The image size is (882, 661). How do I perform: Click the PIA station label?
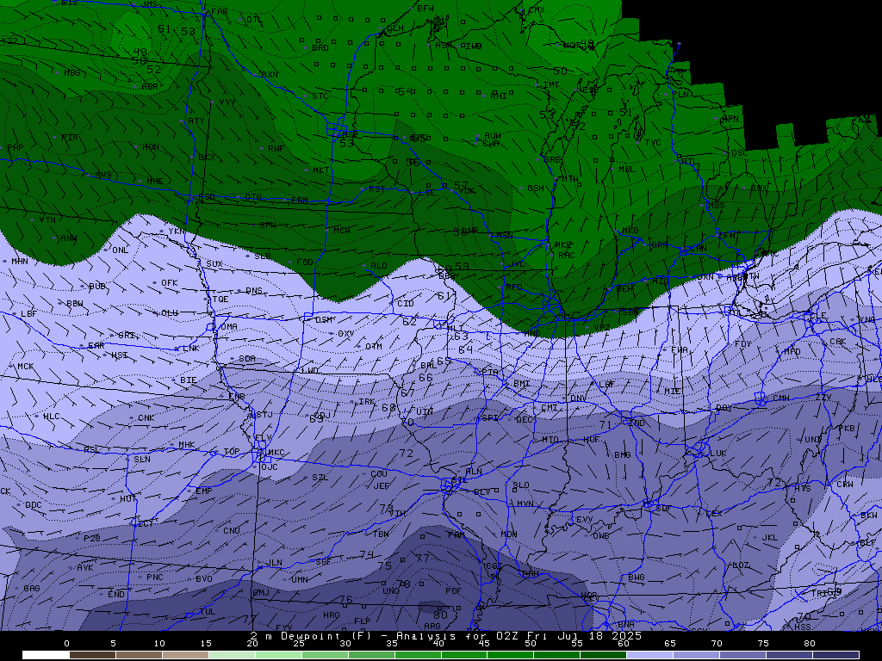[x=490, y=372]
